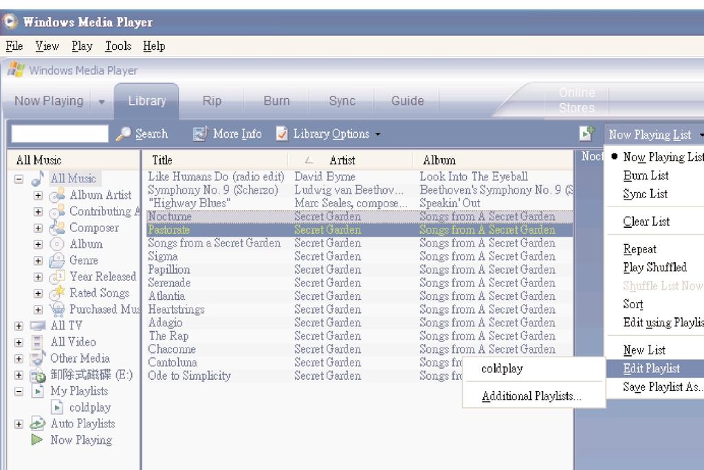Viewport: 704px width, 470px height.
Task: Switch to the Guide tab
Action: click(407, 100)
